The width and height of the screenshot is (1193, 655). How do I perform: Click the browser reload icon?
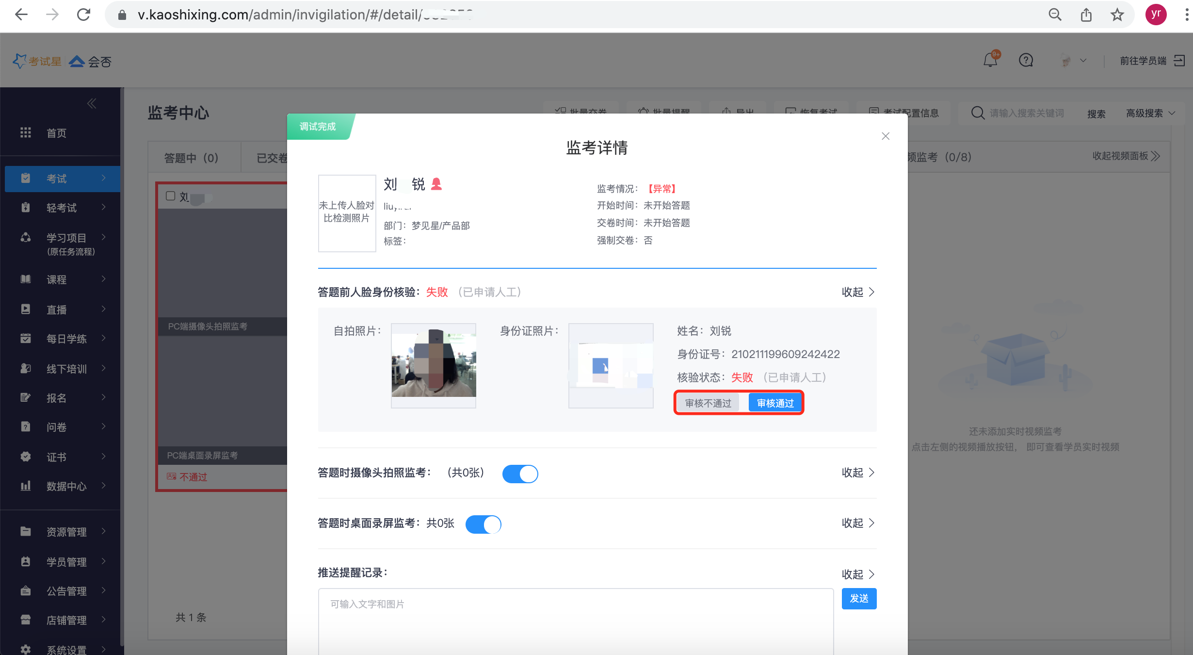[84, 15]
